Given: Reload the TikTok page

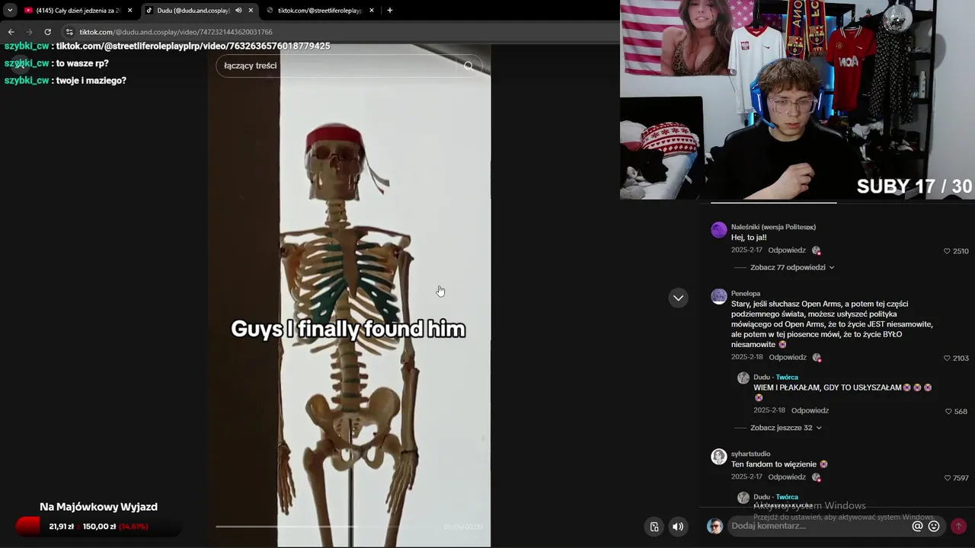Looking at the screenshot, I should click(x=47, y=32).
